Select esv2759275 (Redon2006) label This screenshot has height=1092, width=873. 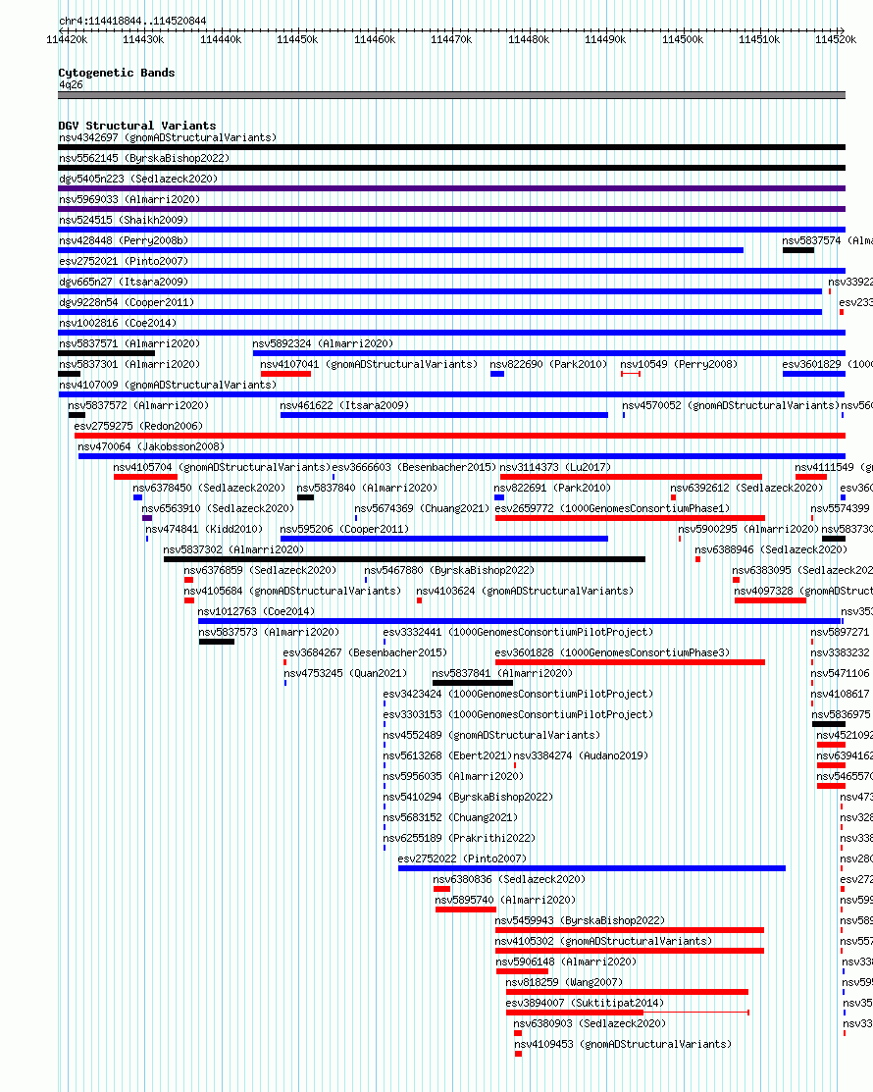tap(138, 426)
